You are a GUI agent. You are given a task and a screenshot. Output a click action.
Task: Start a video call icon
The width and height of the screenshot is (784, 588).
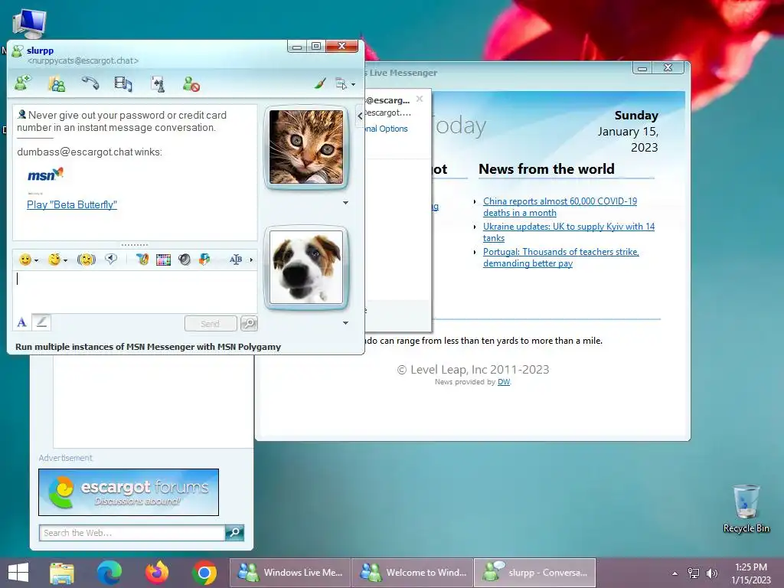(x=123, y=83)
